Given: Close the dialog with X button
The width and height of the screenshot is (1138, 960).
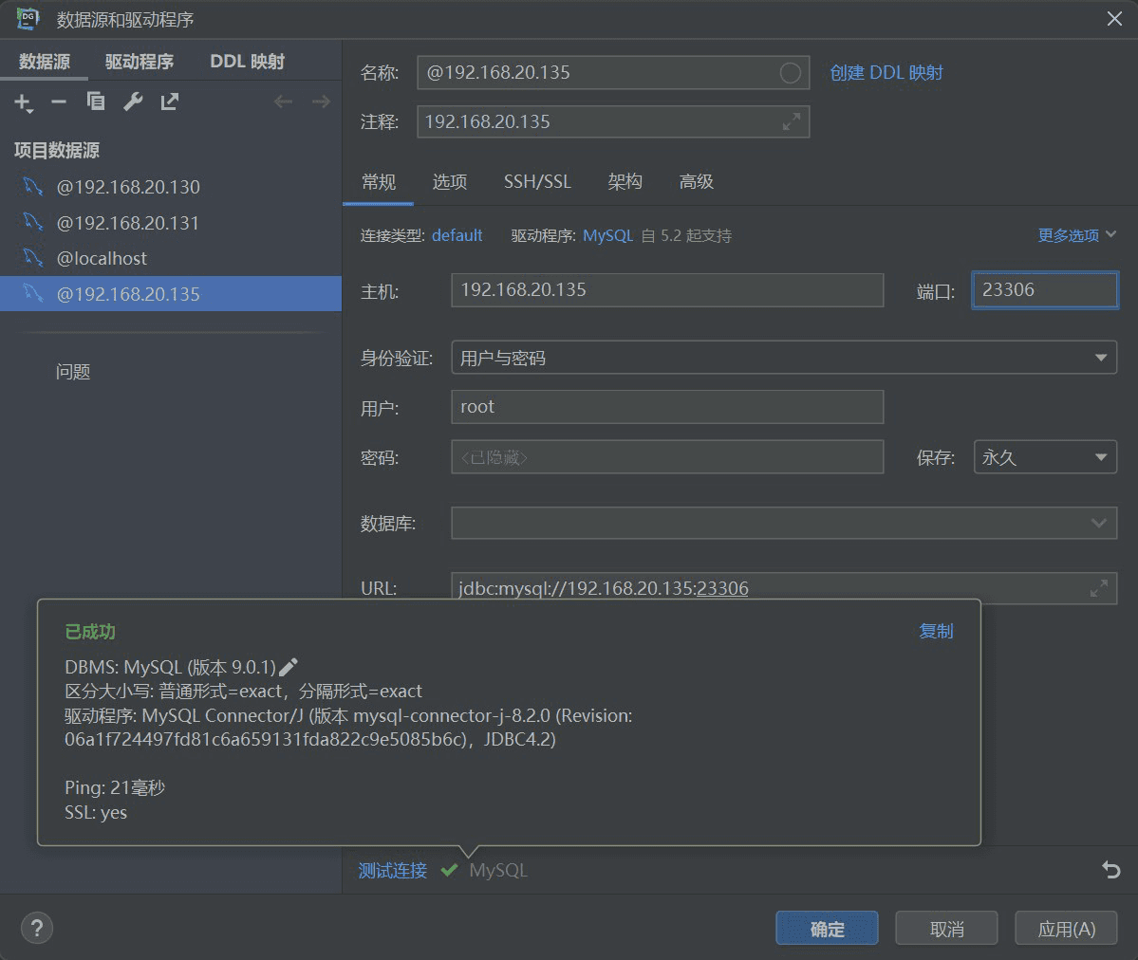Looking at the screenshot, I should pos(1114,19).
